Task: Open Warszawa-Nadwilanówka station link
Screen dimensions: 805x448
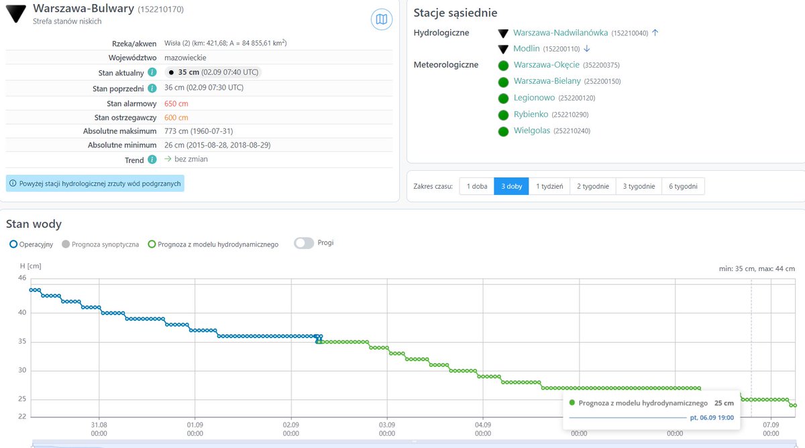Action: click(x=561, y=32)
